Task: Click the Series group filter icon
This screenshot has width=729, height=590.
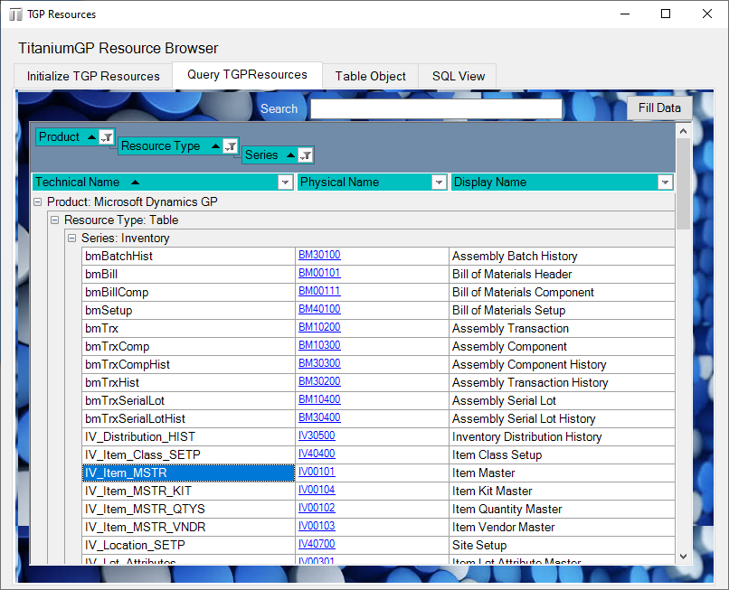Action: tap(306, 155)
